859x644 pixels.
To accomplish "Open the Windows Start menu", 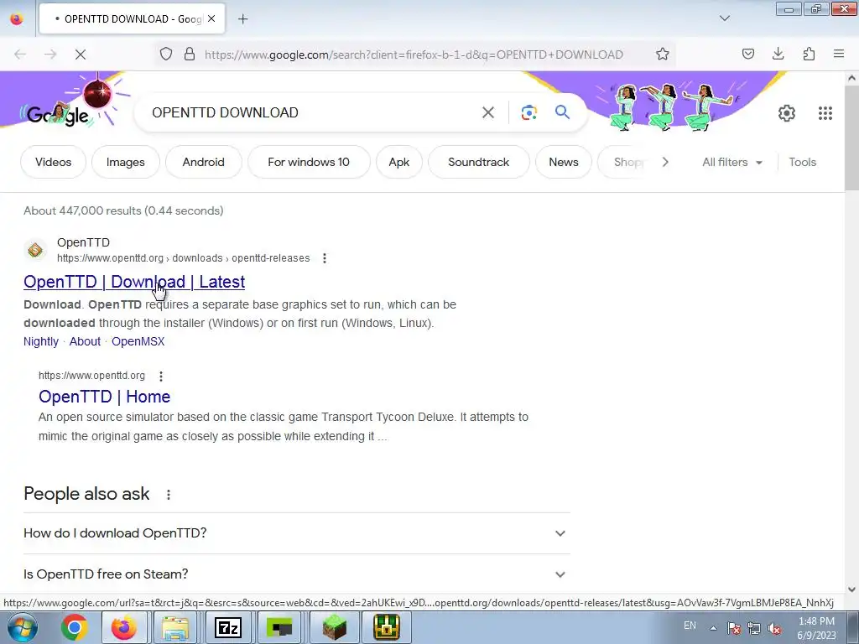I will pyautogui.click(x=23, y=627).
